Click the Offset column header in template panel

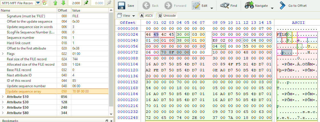[x=64, y=10]
